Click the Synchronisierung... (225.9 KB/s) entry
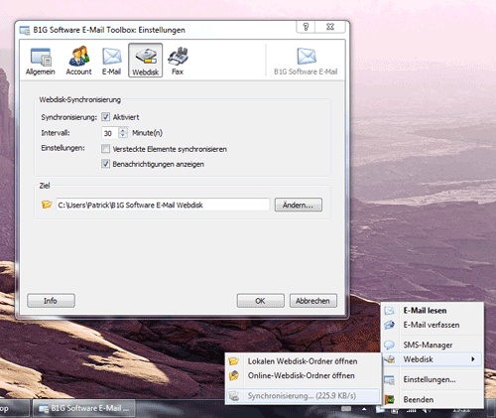Screen dimensions: 496x418 point(303,395)
